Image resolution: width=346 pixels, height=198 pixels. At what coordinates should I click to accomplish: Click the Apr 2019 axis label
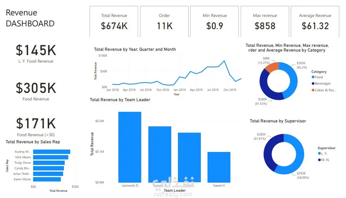tap(196, 90)
